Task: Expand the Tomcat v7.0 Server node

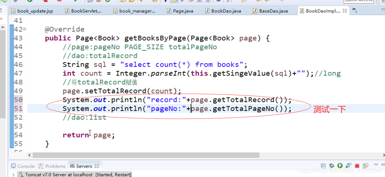Action: pyautogui.click(x=13, y=175)
